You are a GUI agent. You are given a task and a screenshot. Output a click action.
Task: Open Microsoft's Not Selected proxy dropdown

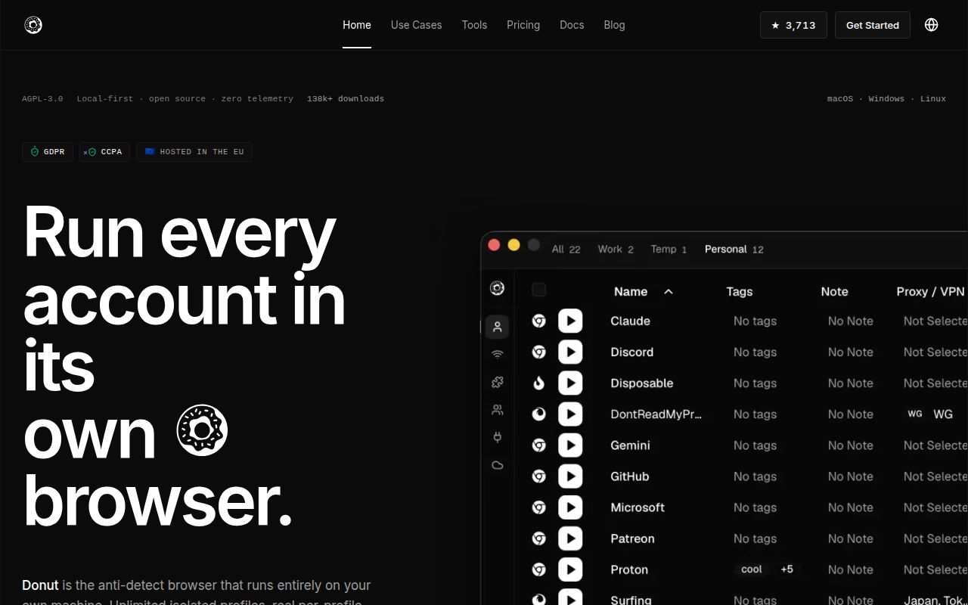pos(935,507)
